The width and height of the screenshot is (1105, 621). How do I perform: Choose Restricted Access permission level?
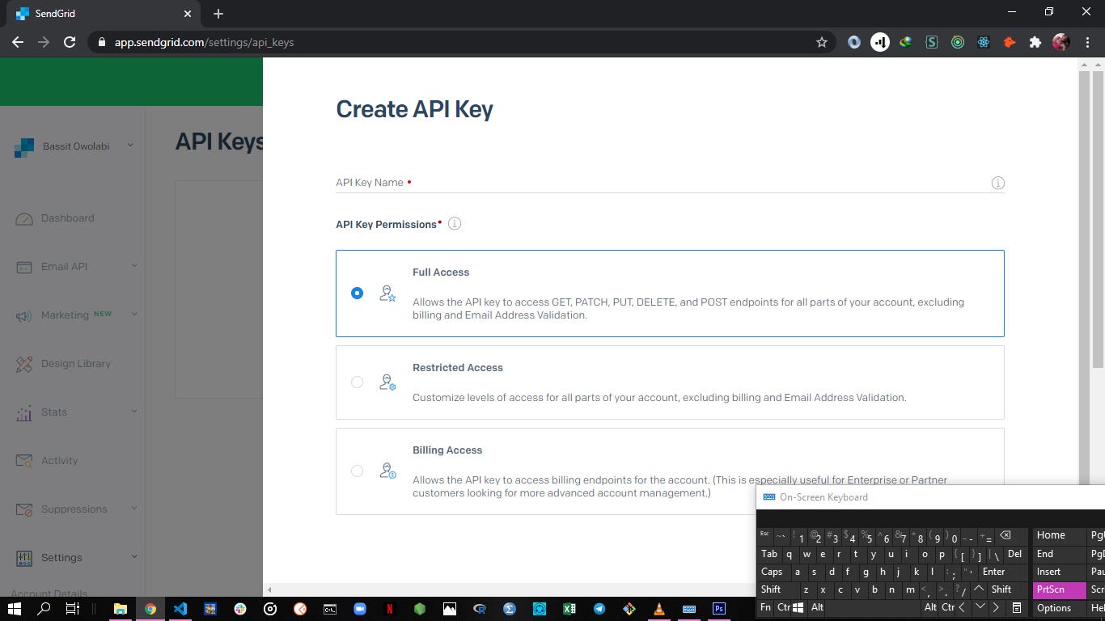(357, 382)
